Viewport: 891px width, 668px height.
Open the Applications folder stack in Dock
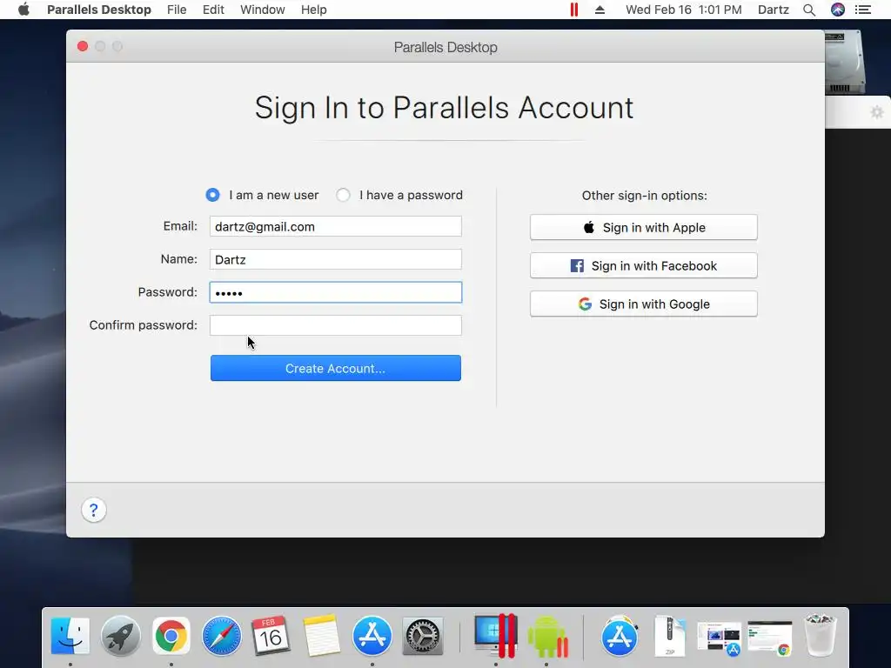coord(620,636)
